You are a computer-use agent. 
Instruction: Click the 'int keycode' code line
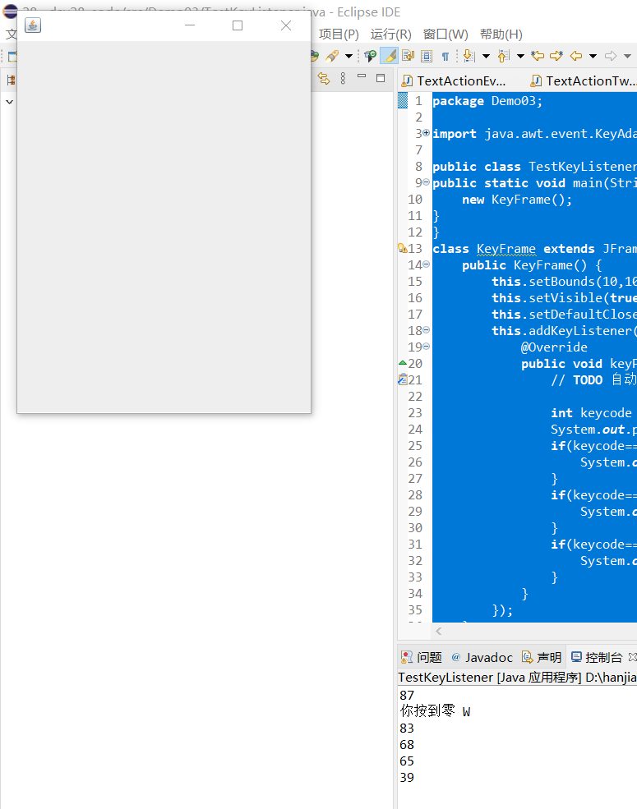coord(591,413)
